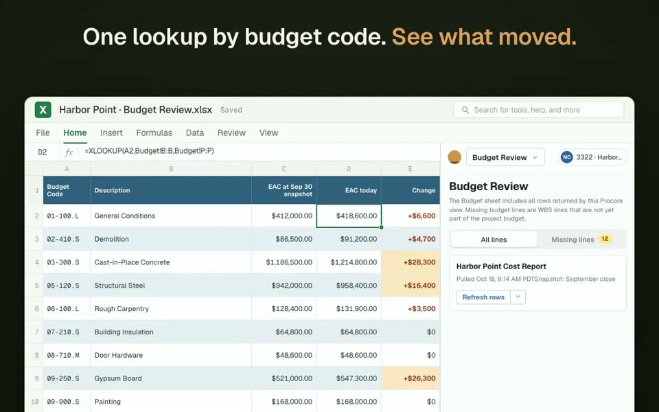Select the All lines segment
Image resolution: width=659 pixels, height=412 pixels.
coord(494,239)
